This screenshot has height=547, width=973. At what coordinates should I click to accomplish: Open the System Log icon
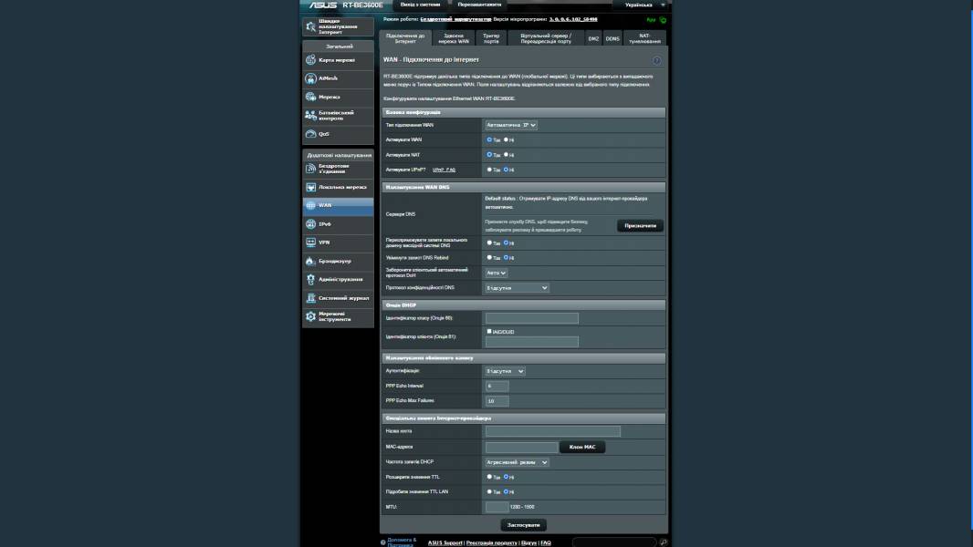[311, 298]
